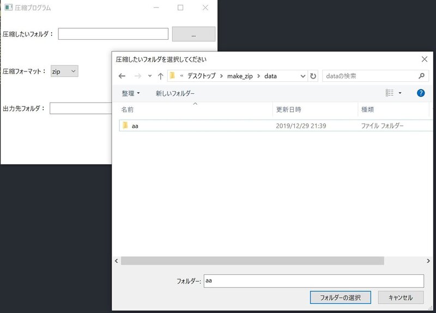Click the scrollbar left arrow
This screenshot has width=436, height=313.
[x=117, y=261]
